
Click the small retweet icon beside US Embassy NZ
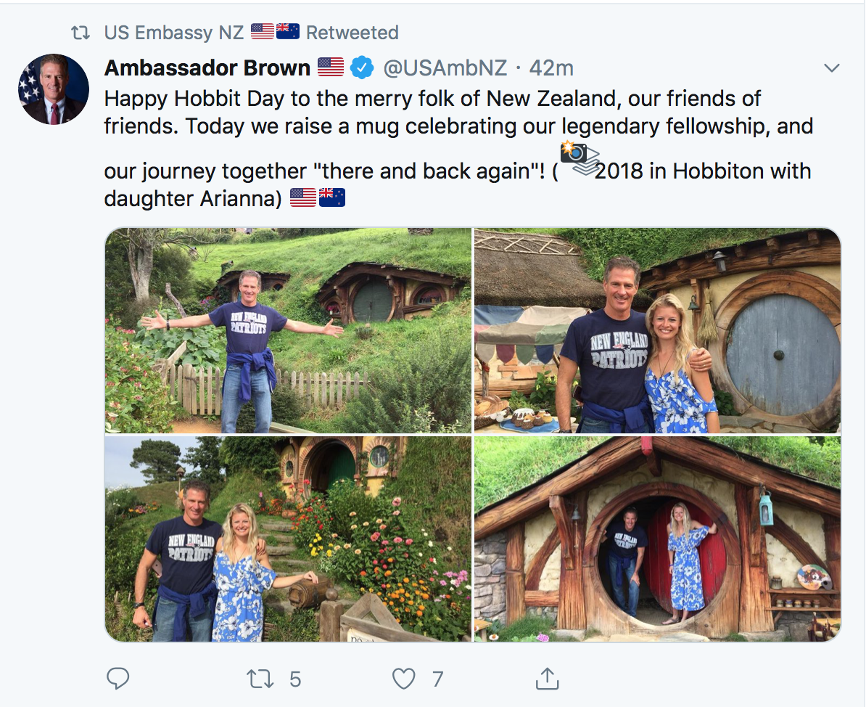79,33
